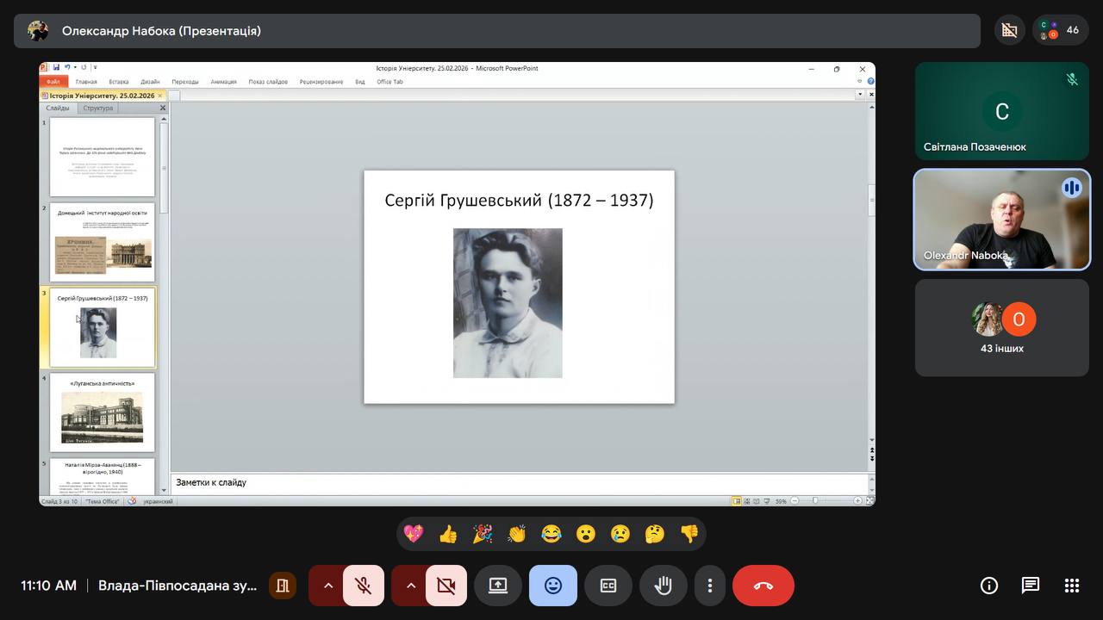Expand the 43 others participants tile
This screenshot has width=1103, height=620.
tap(1001, 328)
